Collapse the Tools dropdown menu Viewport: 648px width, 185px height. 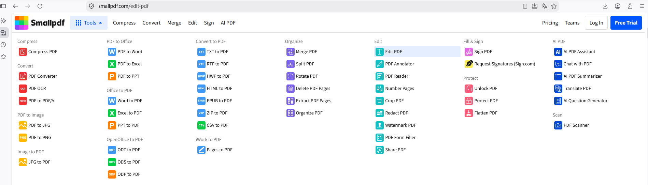[89, 23]
